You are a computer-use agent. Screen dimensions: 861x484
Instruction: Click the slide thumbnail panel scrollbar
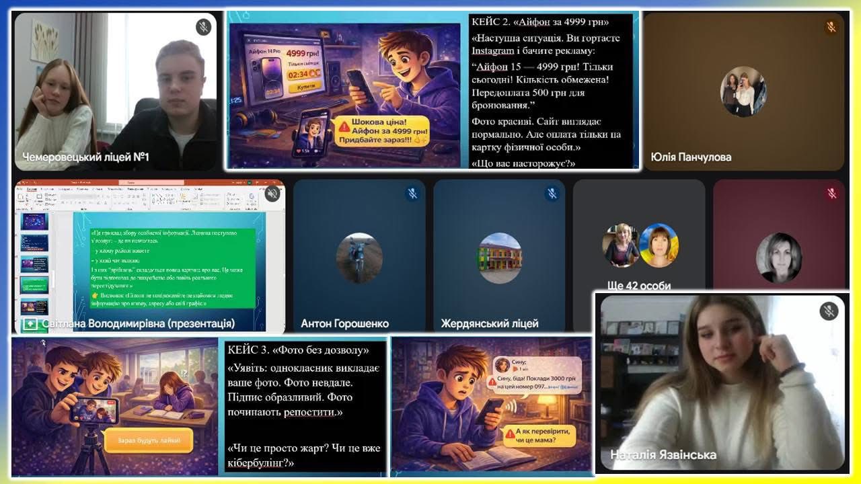click(x=52, y=279)
